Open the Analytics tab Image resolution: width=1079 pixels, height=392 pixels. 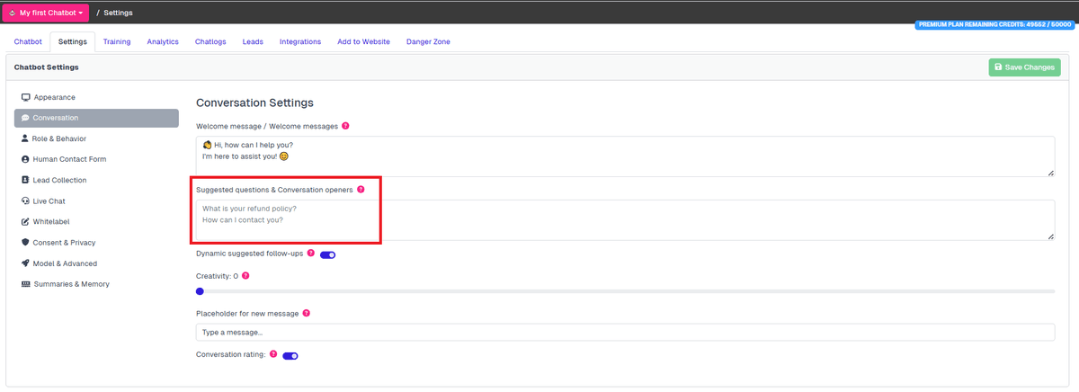(x=163, y=41)
